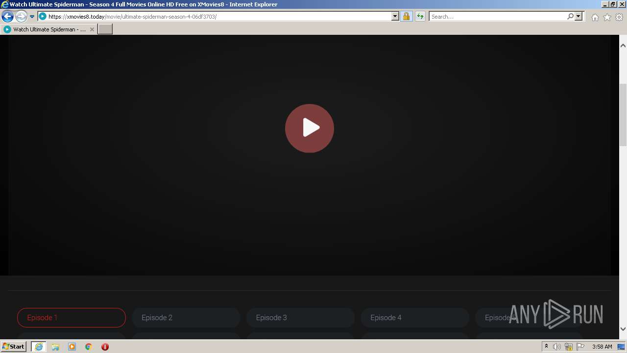627x353 pixels.
Task: Click the Search box field
Action: point(497,16)
